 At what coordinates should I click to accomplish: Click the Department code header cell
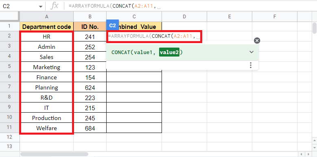pos(47,26)
